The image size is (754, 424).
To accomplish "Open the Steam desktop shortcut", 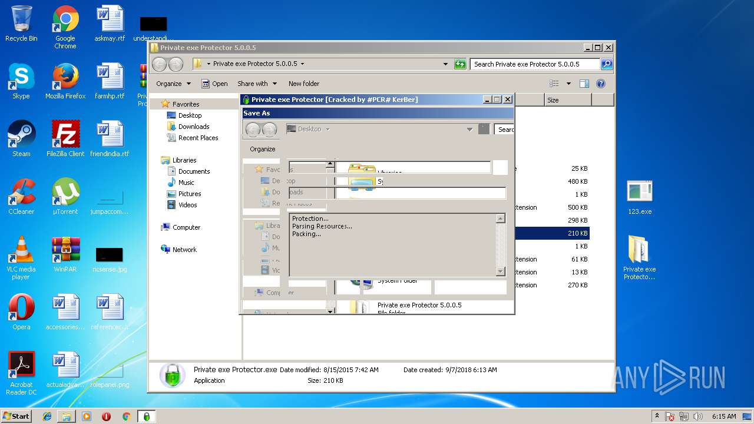I will (x=21, y=140).
